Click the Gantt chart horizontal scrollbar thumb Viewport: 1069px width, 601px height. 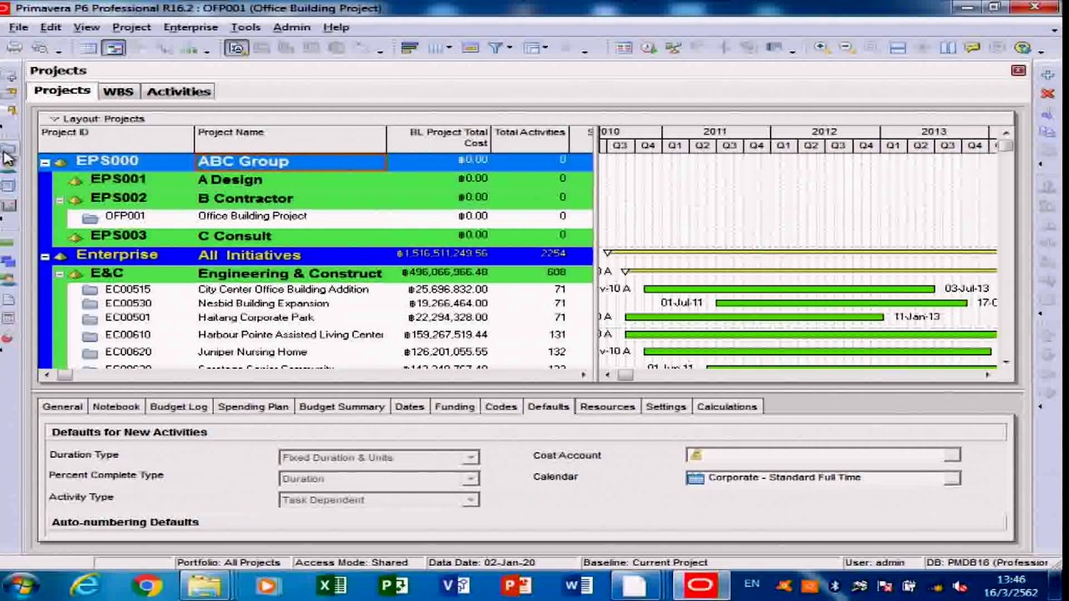pyautogui.click(x=624, y=375)
